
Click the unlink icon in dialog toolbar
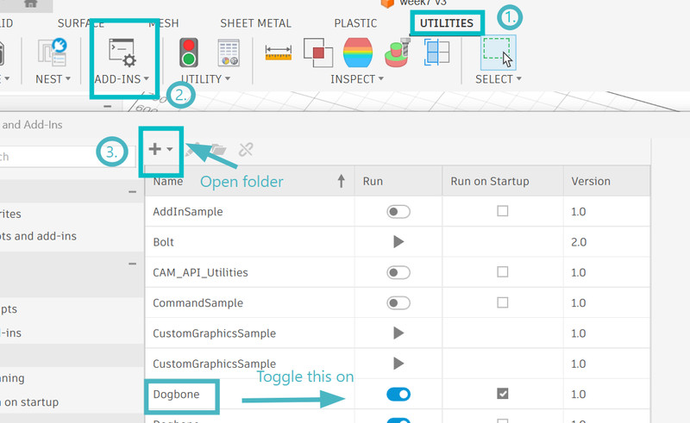click(x=246, y=149)
